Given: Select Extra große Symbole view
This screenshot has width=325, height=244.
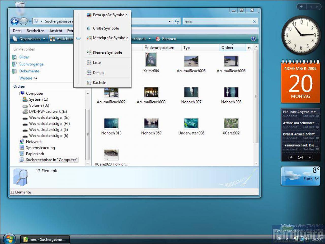Looking at the screenshot, I should coord(107,15).
